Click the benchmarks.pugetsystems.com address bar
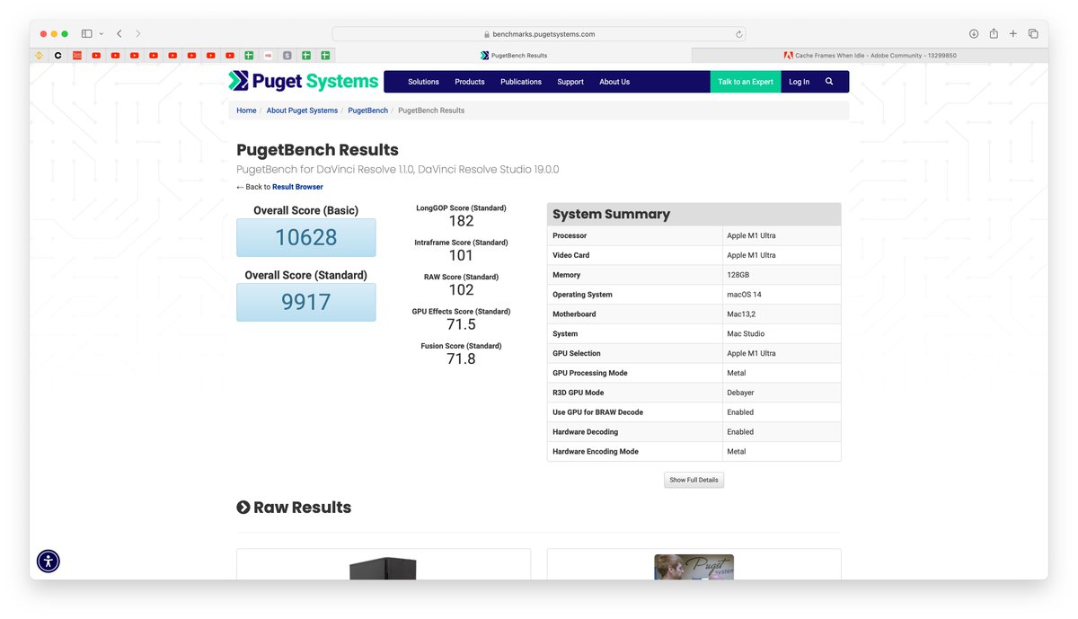The height and width of the screenshot is (619, 1078). pyautogui.click(x=539, y=34)
